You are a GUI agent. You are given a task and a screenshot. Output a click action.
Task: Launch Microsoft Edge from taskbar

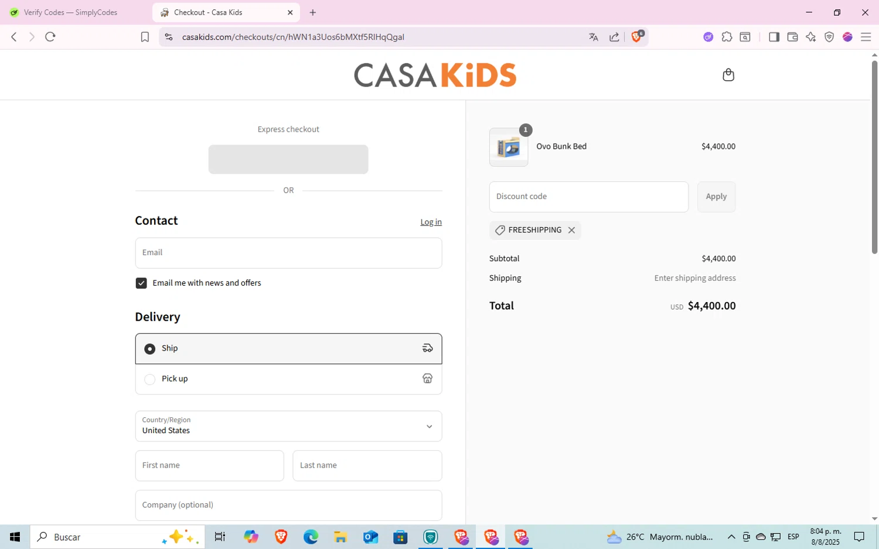tap(311, 537)
